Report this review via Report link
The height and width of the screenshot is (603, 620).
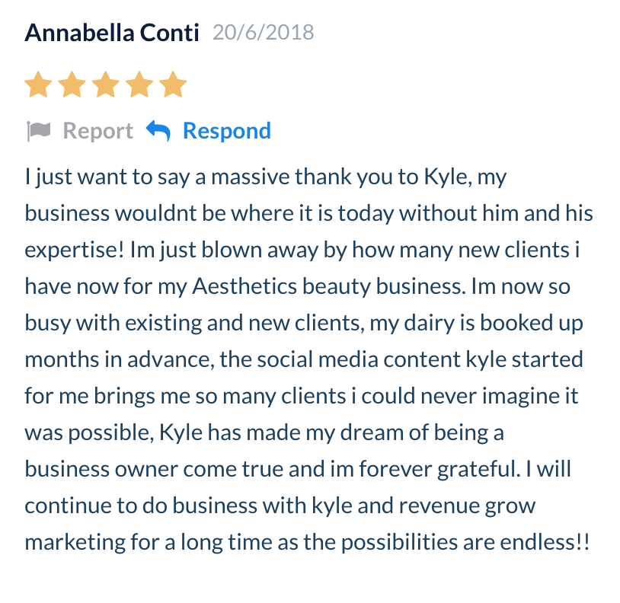pos(98,131)
